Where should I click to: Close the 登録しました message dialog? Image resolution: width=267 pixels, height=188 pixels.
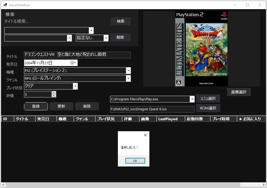(x=145, y=135)
